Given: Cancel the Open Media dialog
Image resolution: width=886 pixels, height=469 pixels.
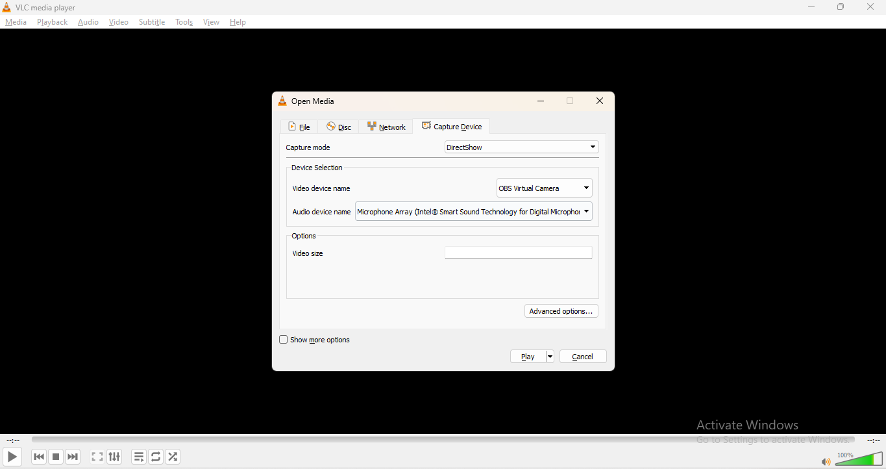Looking at the screenshot, I should click(x=583, y=357).
